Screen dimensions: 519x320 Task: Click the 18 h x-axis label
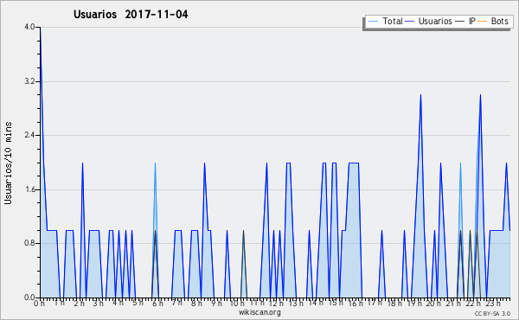pyautogui.click(x=394, y=304)
